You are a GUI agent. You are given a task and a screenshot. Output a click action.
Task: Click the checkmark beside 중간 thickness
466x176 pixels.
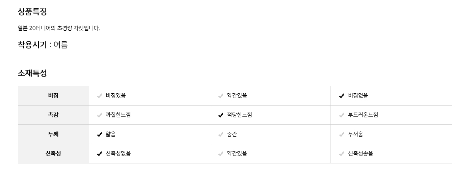pyautogui.click(x=221, y=134)
